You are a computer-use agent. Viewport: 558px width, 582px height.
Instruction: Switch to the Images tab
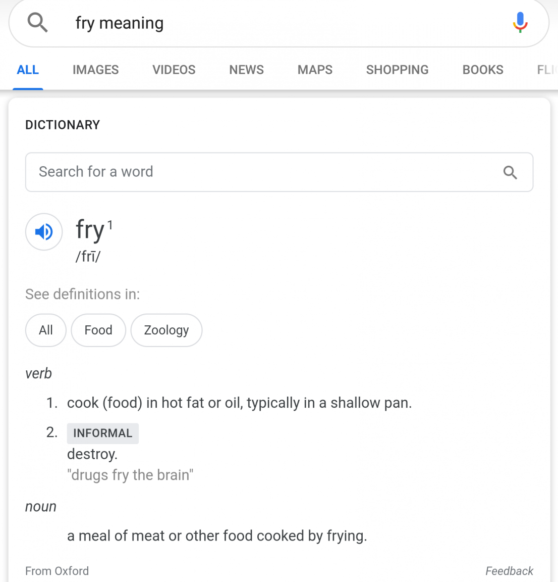[95, 70]
